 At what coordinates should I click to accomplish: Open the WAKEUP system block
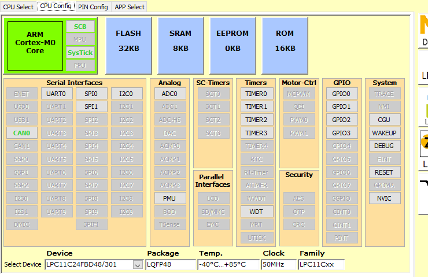click(385, 133)
